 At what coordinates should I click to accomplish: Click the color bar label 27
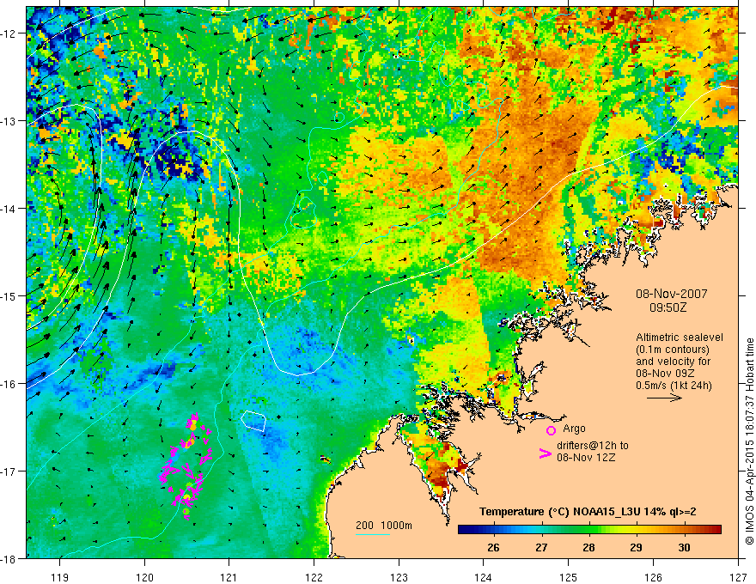(541, 548)
